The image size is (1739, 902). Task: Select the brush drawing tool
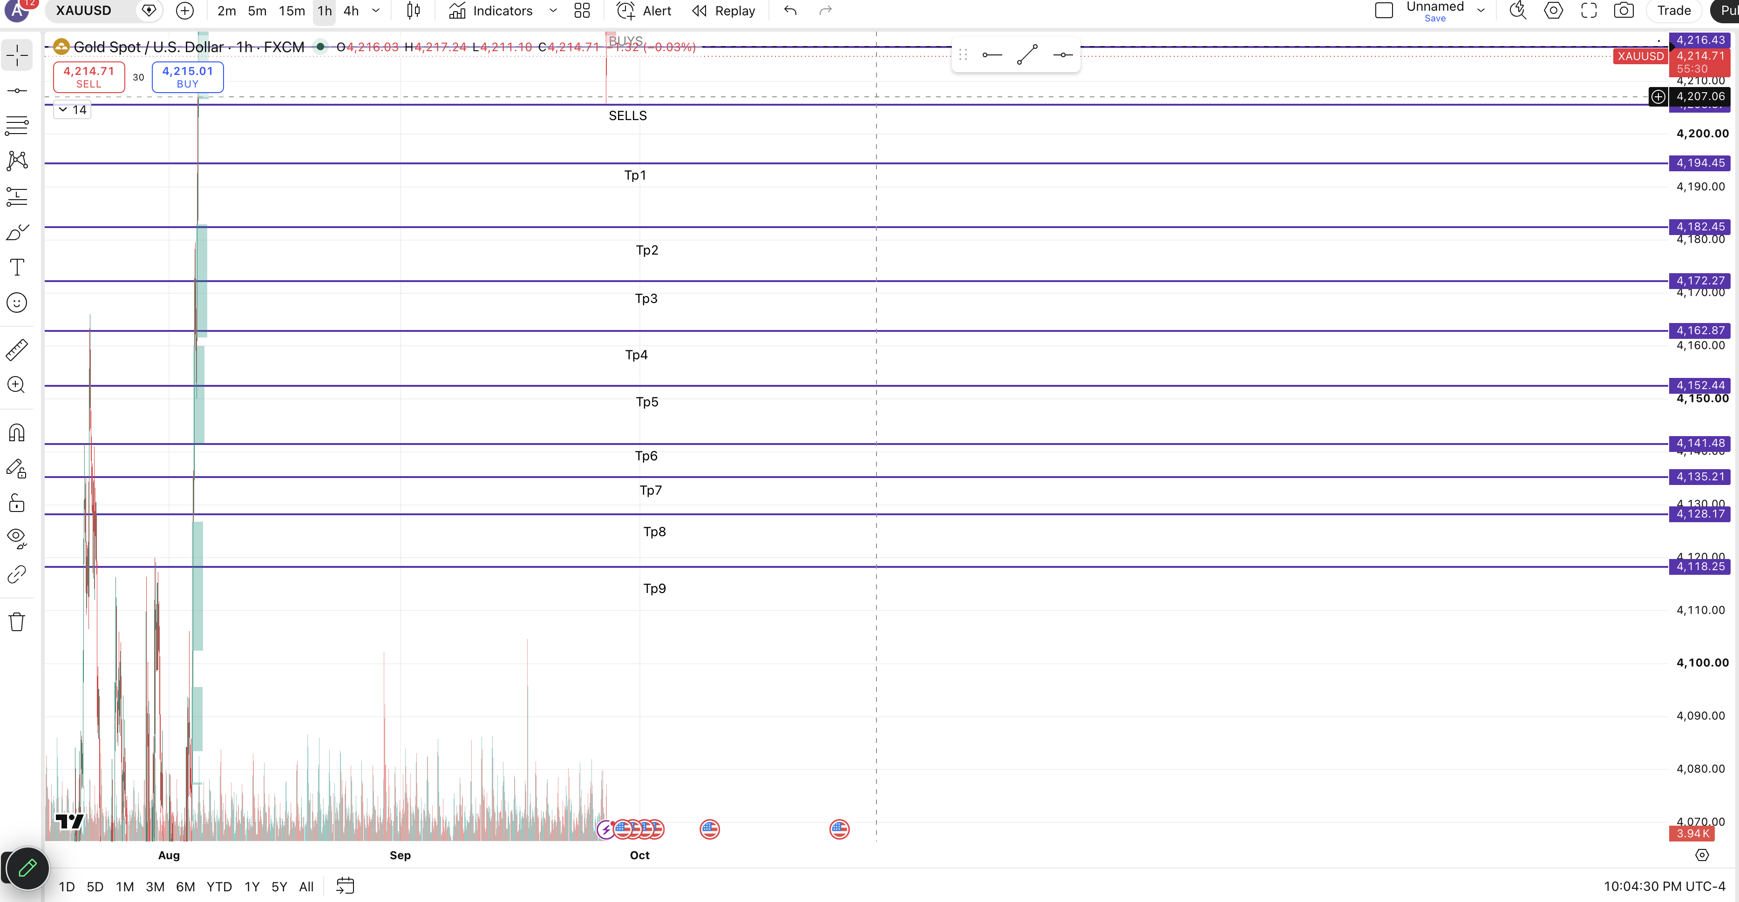[17, 232]
